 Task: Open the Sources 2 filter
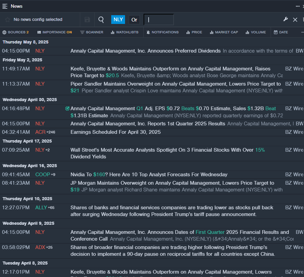tap(16, 32)
